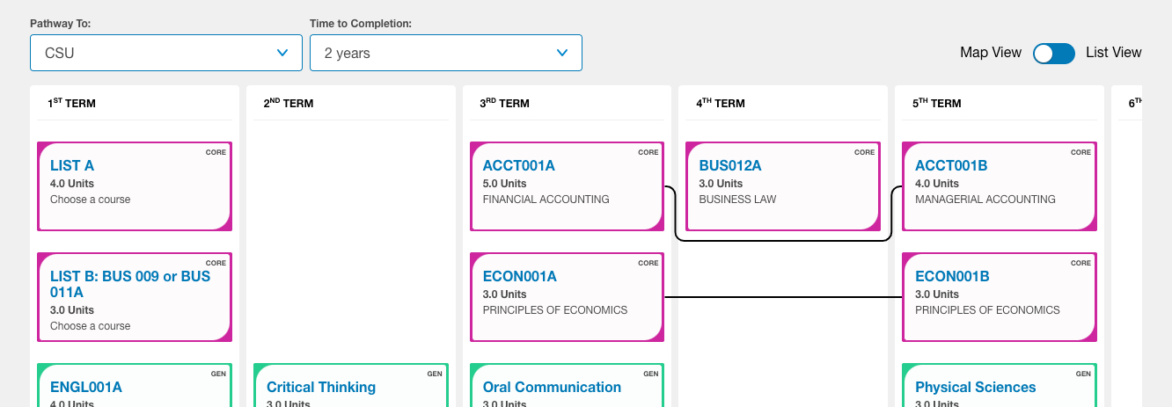Open the Pathway To dropdown

click(165, 53)
